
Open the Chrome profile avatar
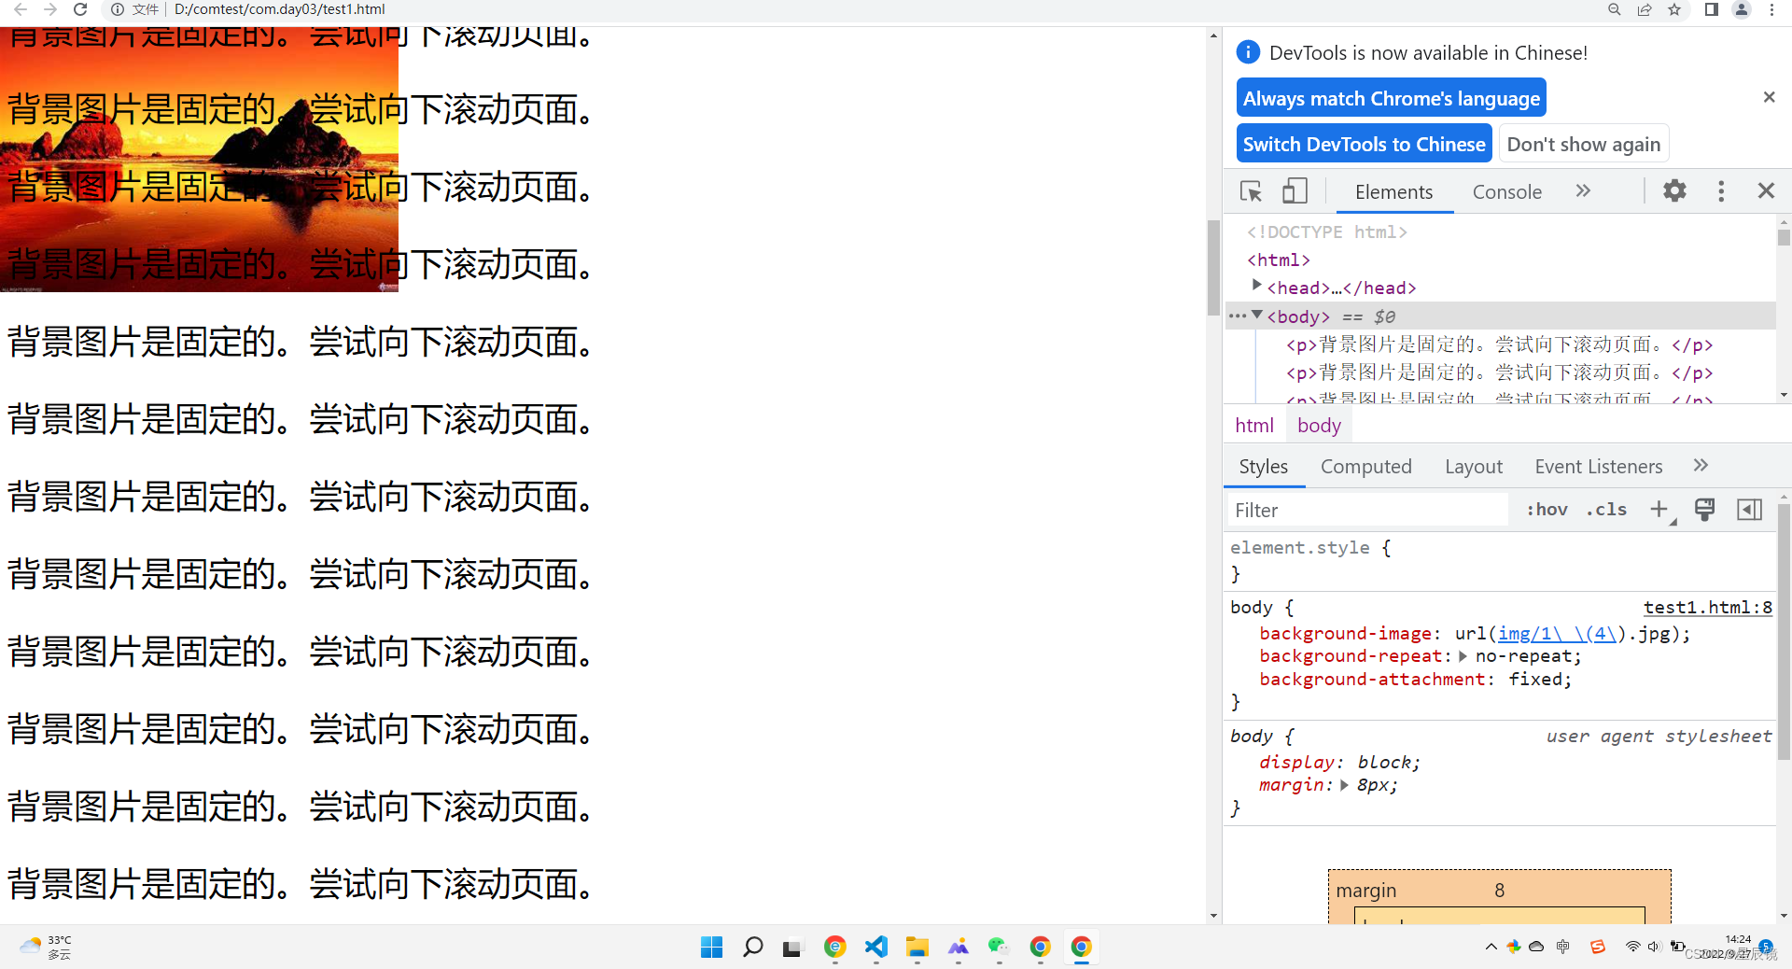point(1742,9)
